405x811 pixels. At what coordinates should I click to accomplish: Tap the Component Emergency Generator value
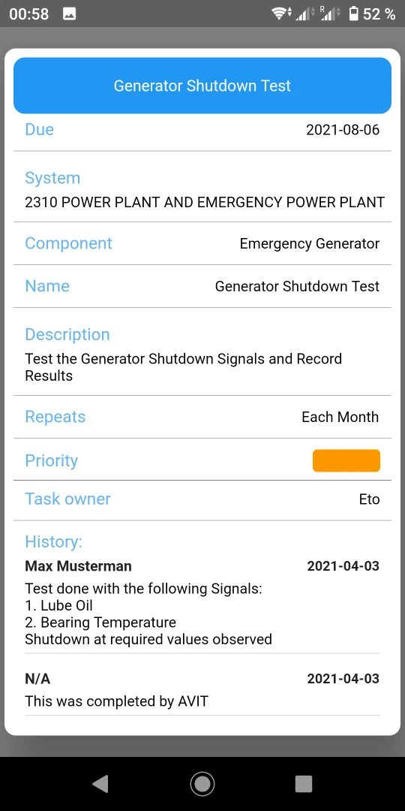[x=310, y=243]
